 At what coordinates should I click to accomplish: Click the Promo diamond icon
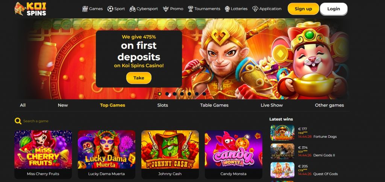click(166, 9)
